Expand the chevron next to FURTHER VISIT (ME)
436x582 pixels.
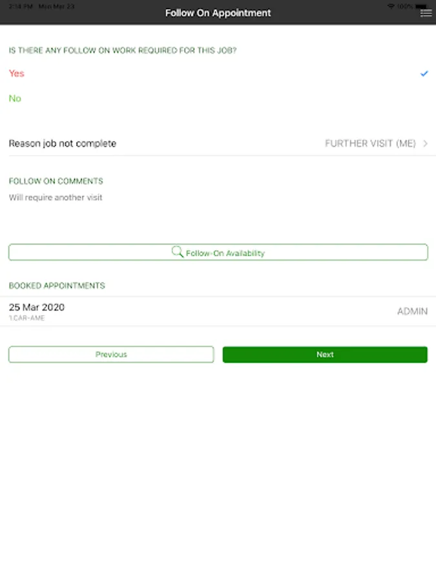[x=426, y=144]
